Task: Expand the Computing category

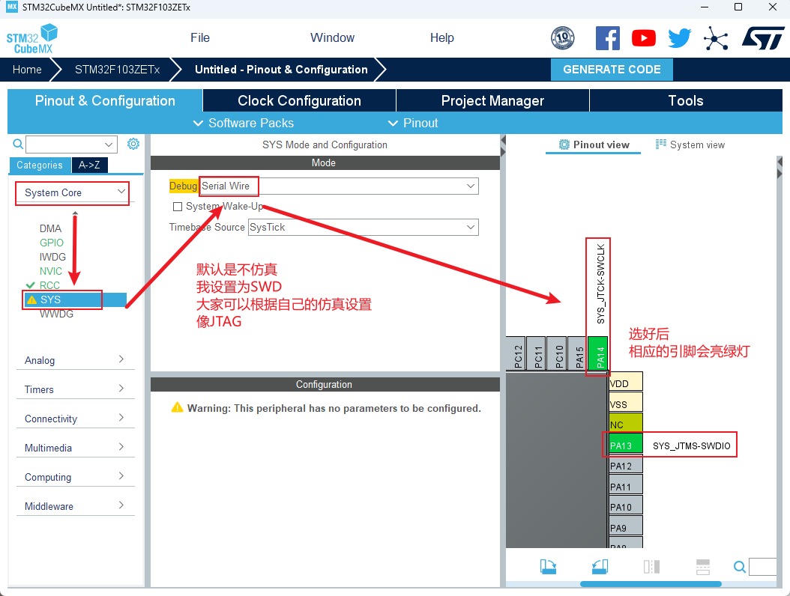Action: (x=74, y=477)
